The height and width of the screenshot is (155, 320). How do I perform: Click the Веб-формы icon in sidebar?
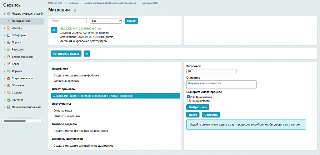point(9,35)
